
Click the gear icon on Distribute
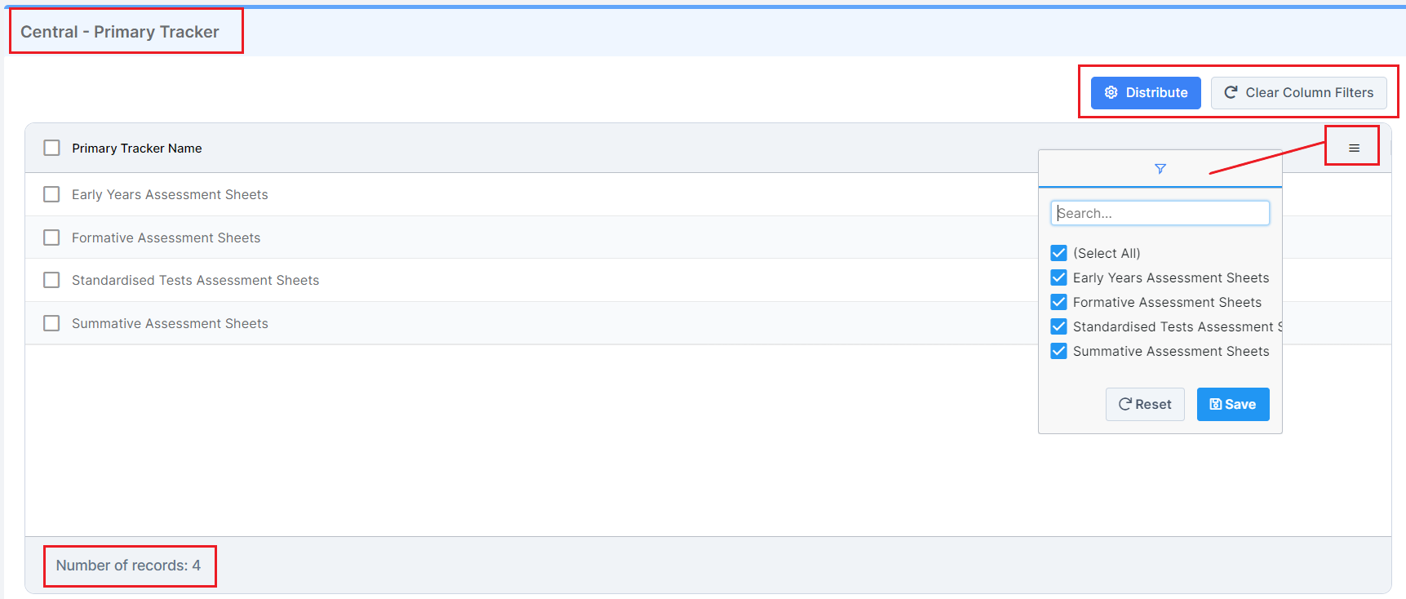1111,93
